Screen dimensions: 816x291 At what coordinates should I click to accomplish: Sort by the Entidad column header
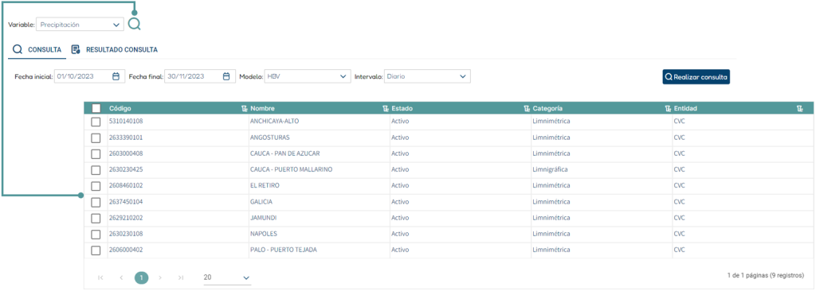point(685,109)
